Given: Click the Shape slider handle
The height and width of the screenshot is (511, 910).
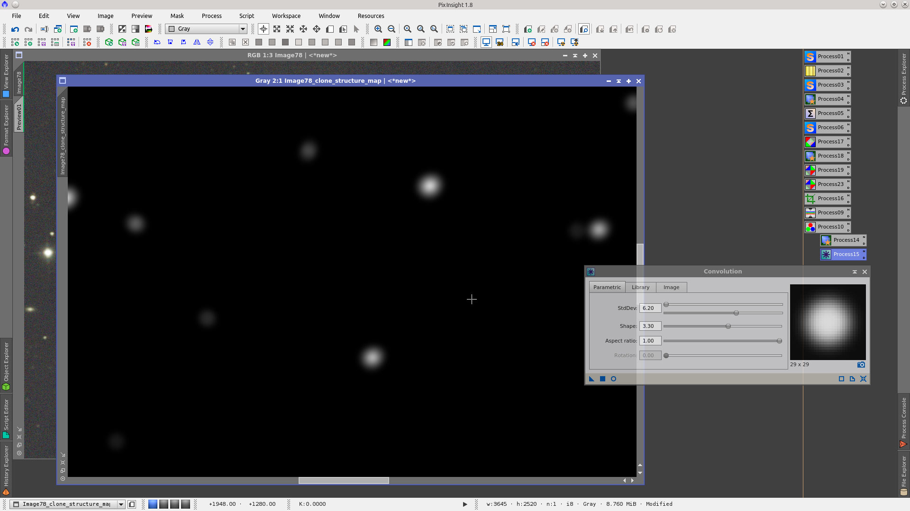Looking at the screenshot, I should (x=728, y=326).
